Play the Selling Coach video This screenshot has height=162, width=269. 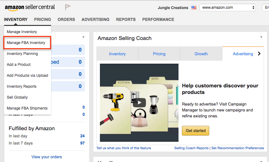(139, 102)
